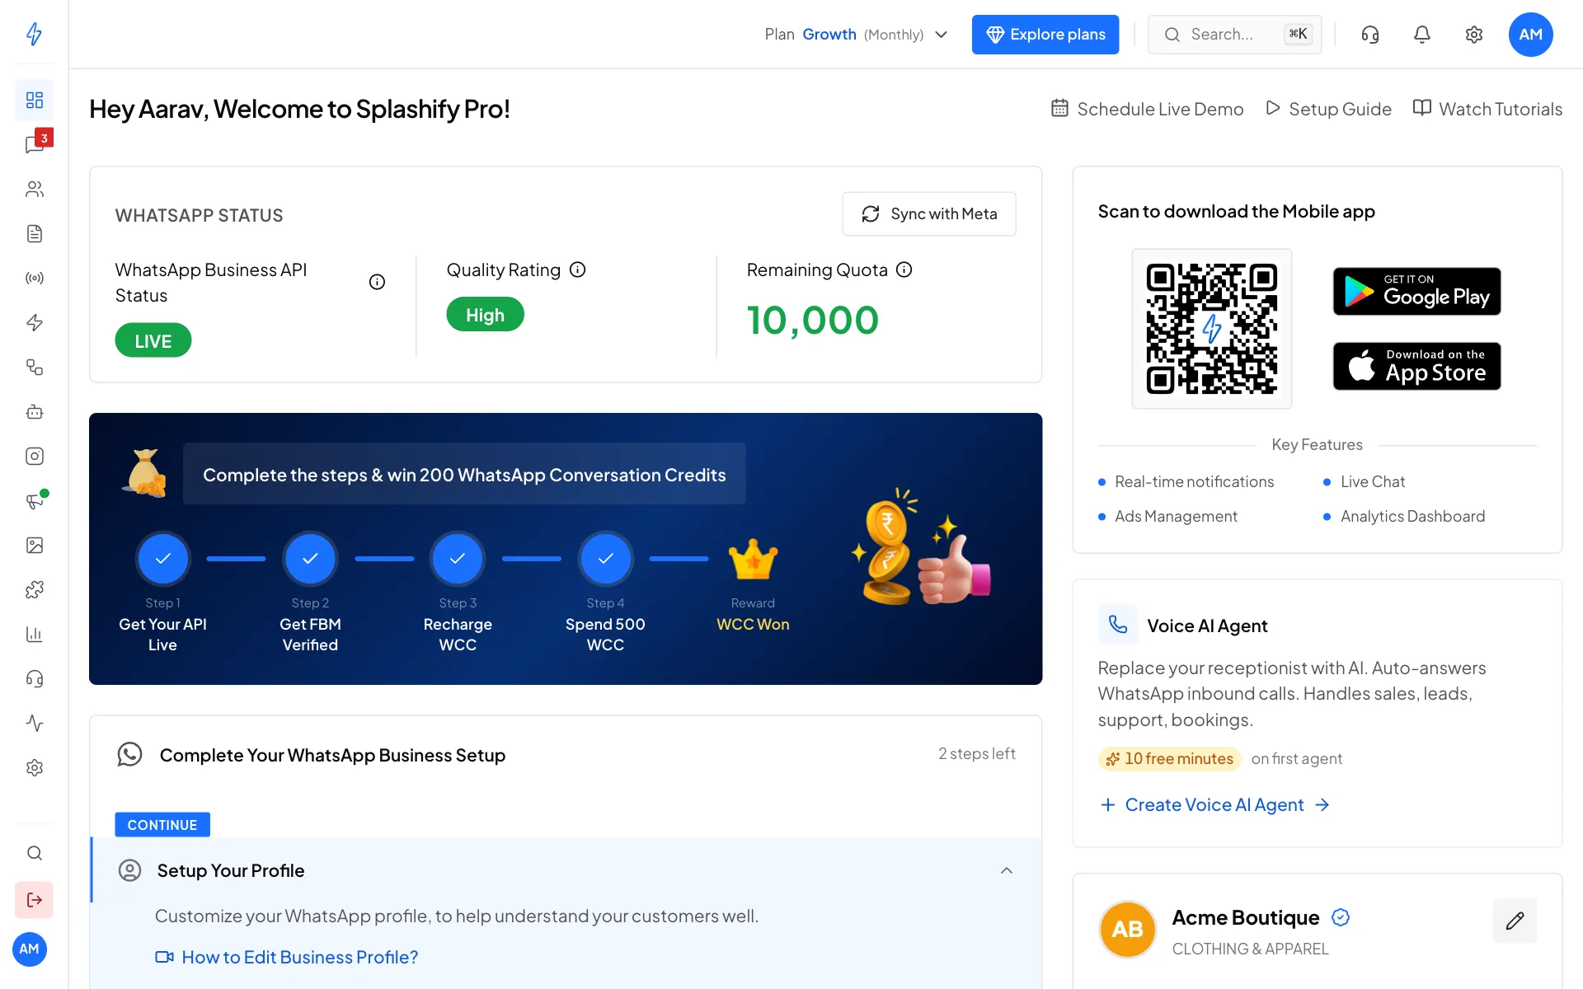The height and width of the screenshot is (989, 1583).
Task: Open support headset icon in sidebar
Action: tap(34, 679)
